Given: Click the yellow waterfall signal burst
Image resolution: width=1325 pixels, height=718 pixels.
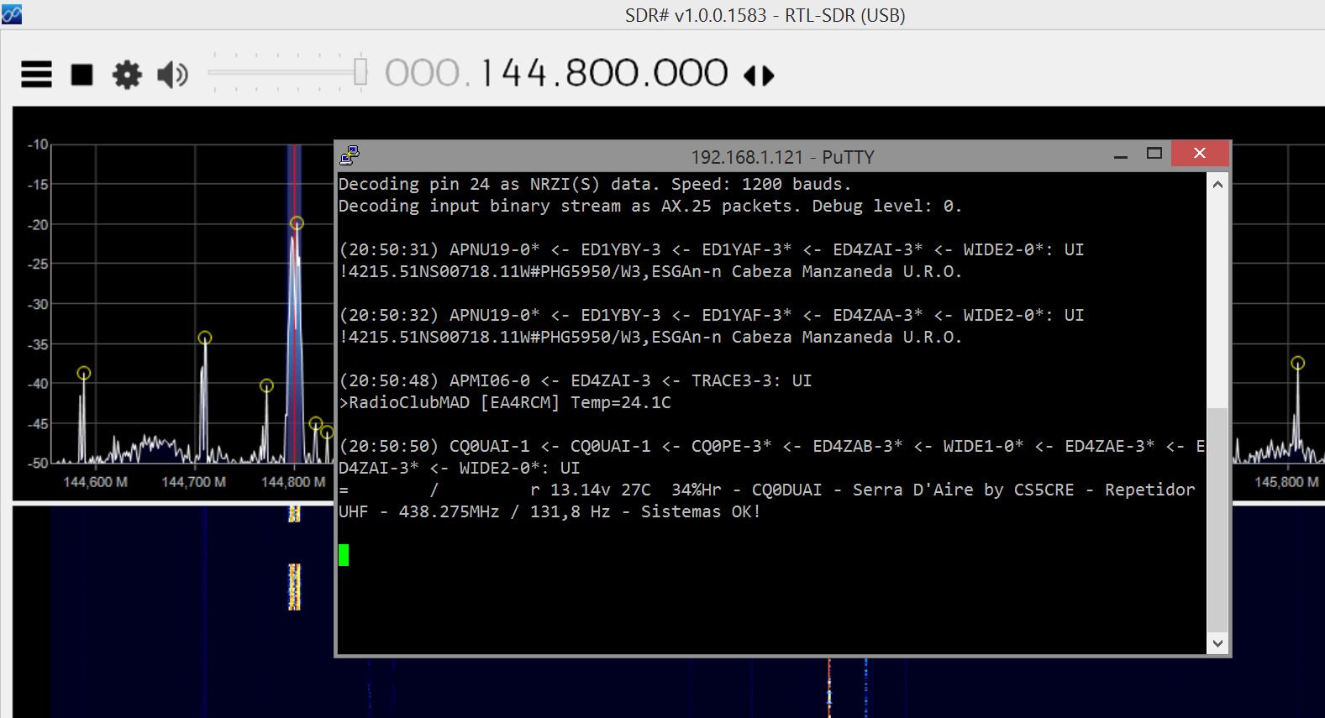Looking at the screenshot, I should pos(294,586).
